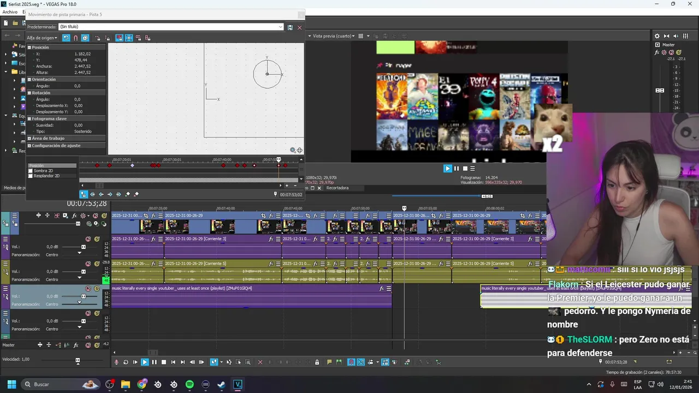Open Predeterminado preset dropdown
Image resolution: width=699 pixels, height=393 pixels.
click(281, 27)
